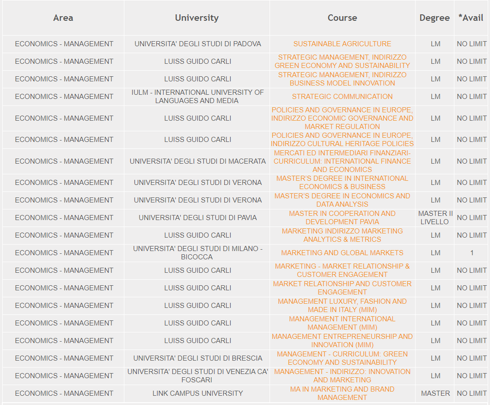Open Master's Degree in Economics and Data Analysis
This screenshot has width=490, height=405.
pyautogui.click(x=342, y=200)
